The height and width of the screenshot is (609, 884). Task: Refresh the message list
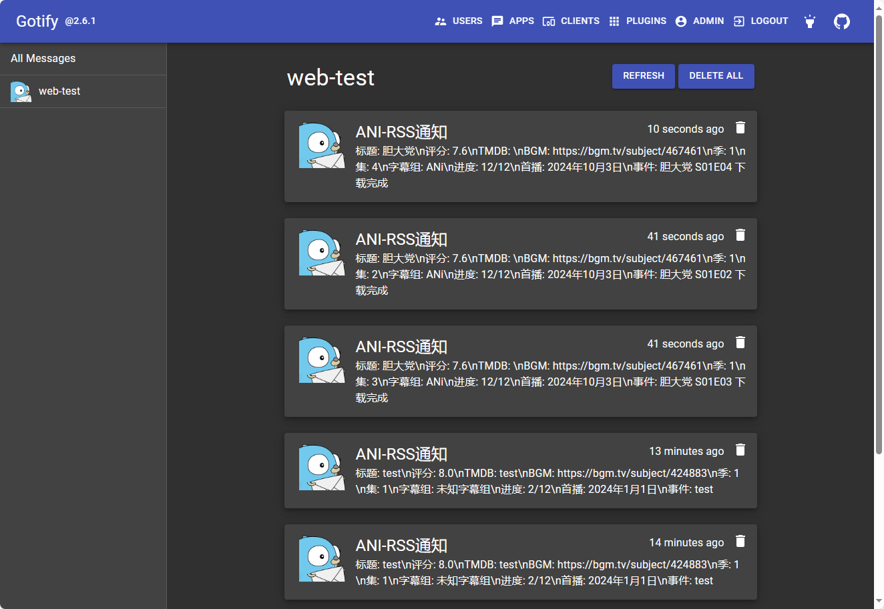pyautogui.click(x=644, y=76)
